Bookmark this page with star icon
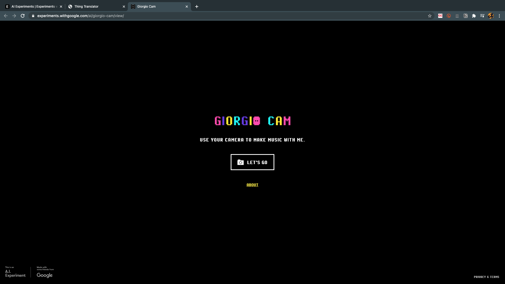The height and width of the screenshot is (284, 505). click(x=430, y=16)
